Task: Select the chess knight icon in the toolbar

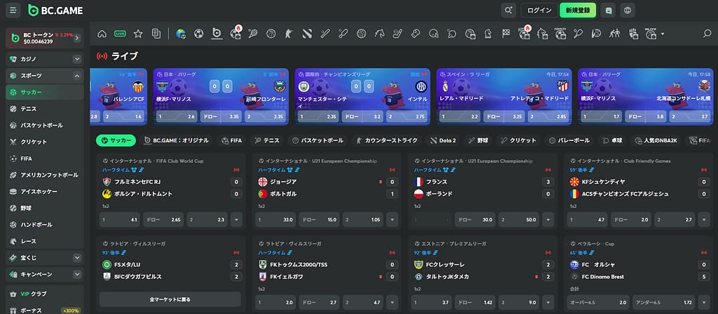Action: (488, 34)
